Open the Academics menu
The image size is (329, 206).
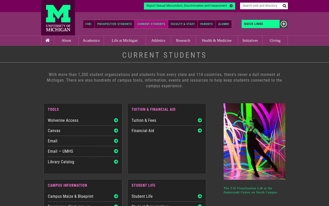pyautogui.click(x=91, y=40)
